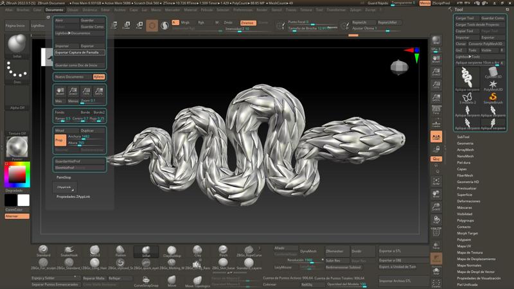Click Exportar a STL button

pos(404,251)
